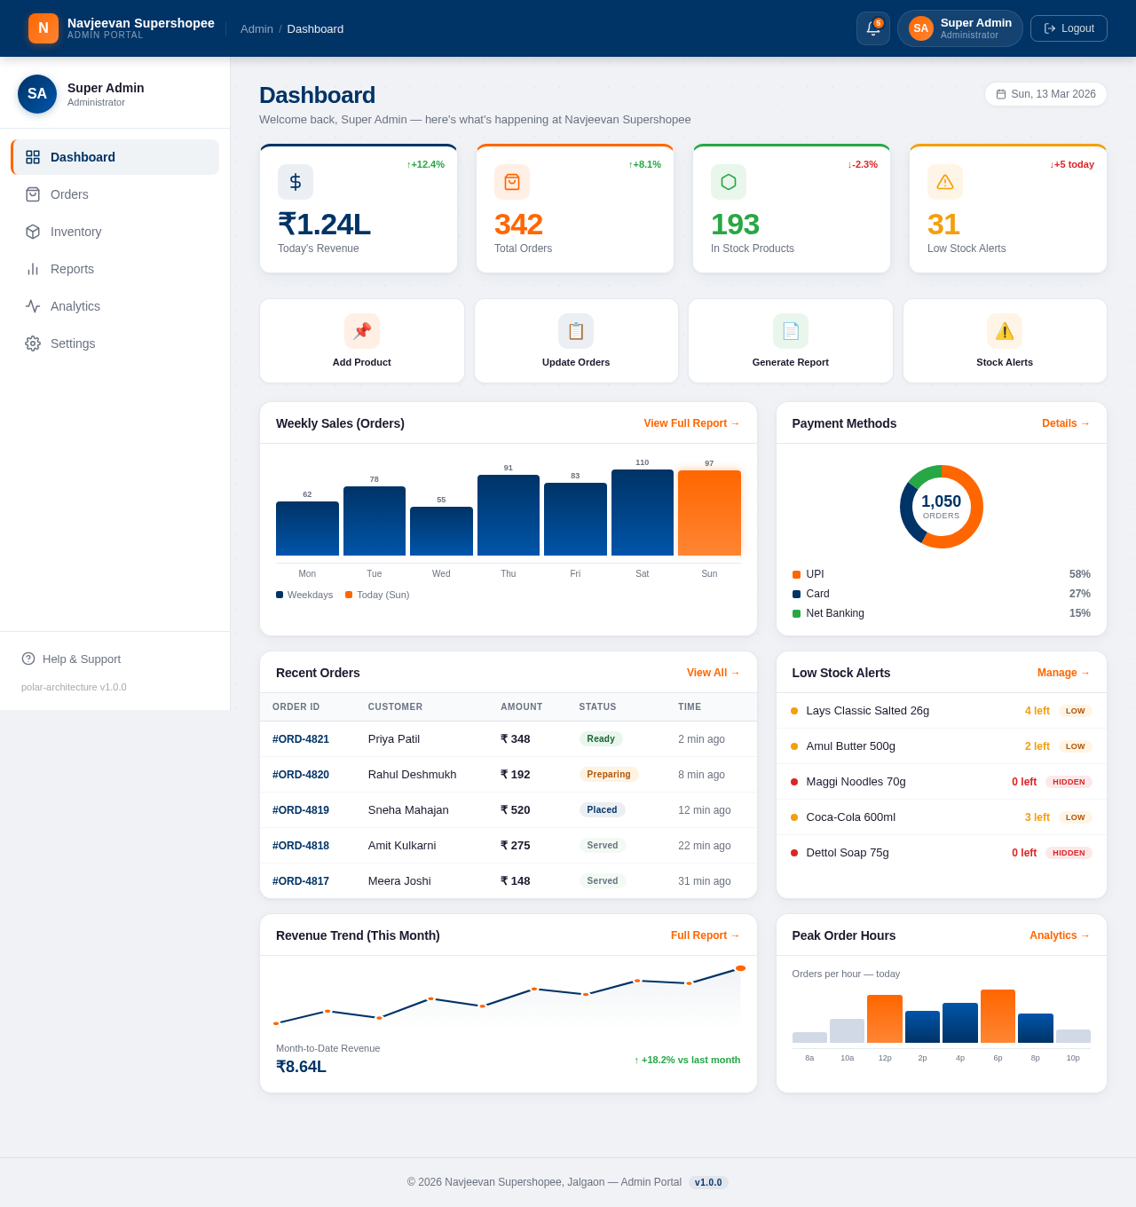The width and height of the screenshot is (1136, 1207).
Task: Open Manage in Low Stock Alerts
Action: 1062,673
